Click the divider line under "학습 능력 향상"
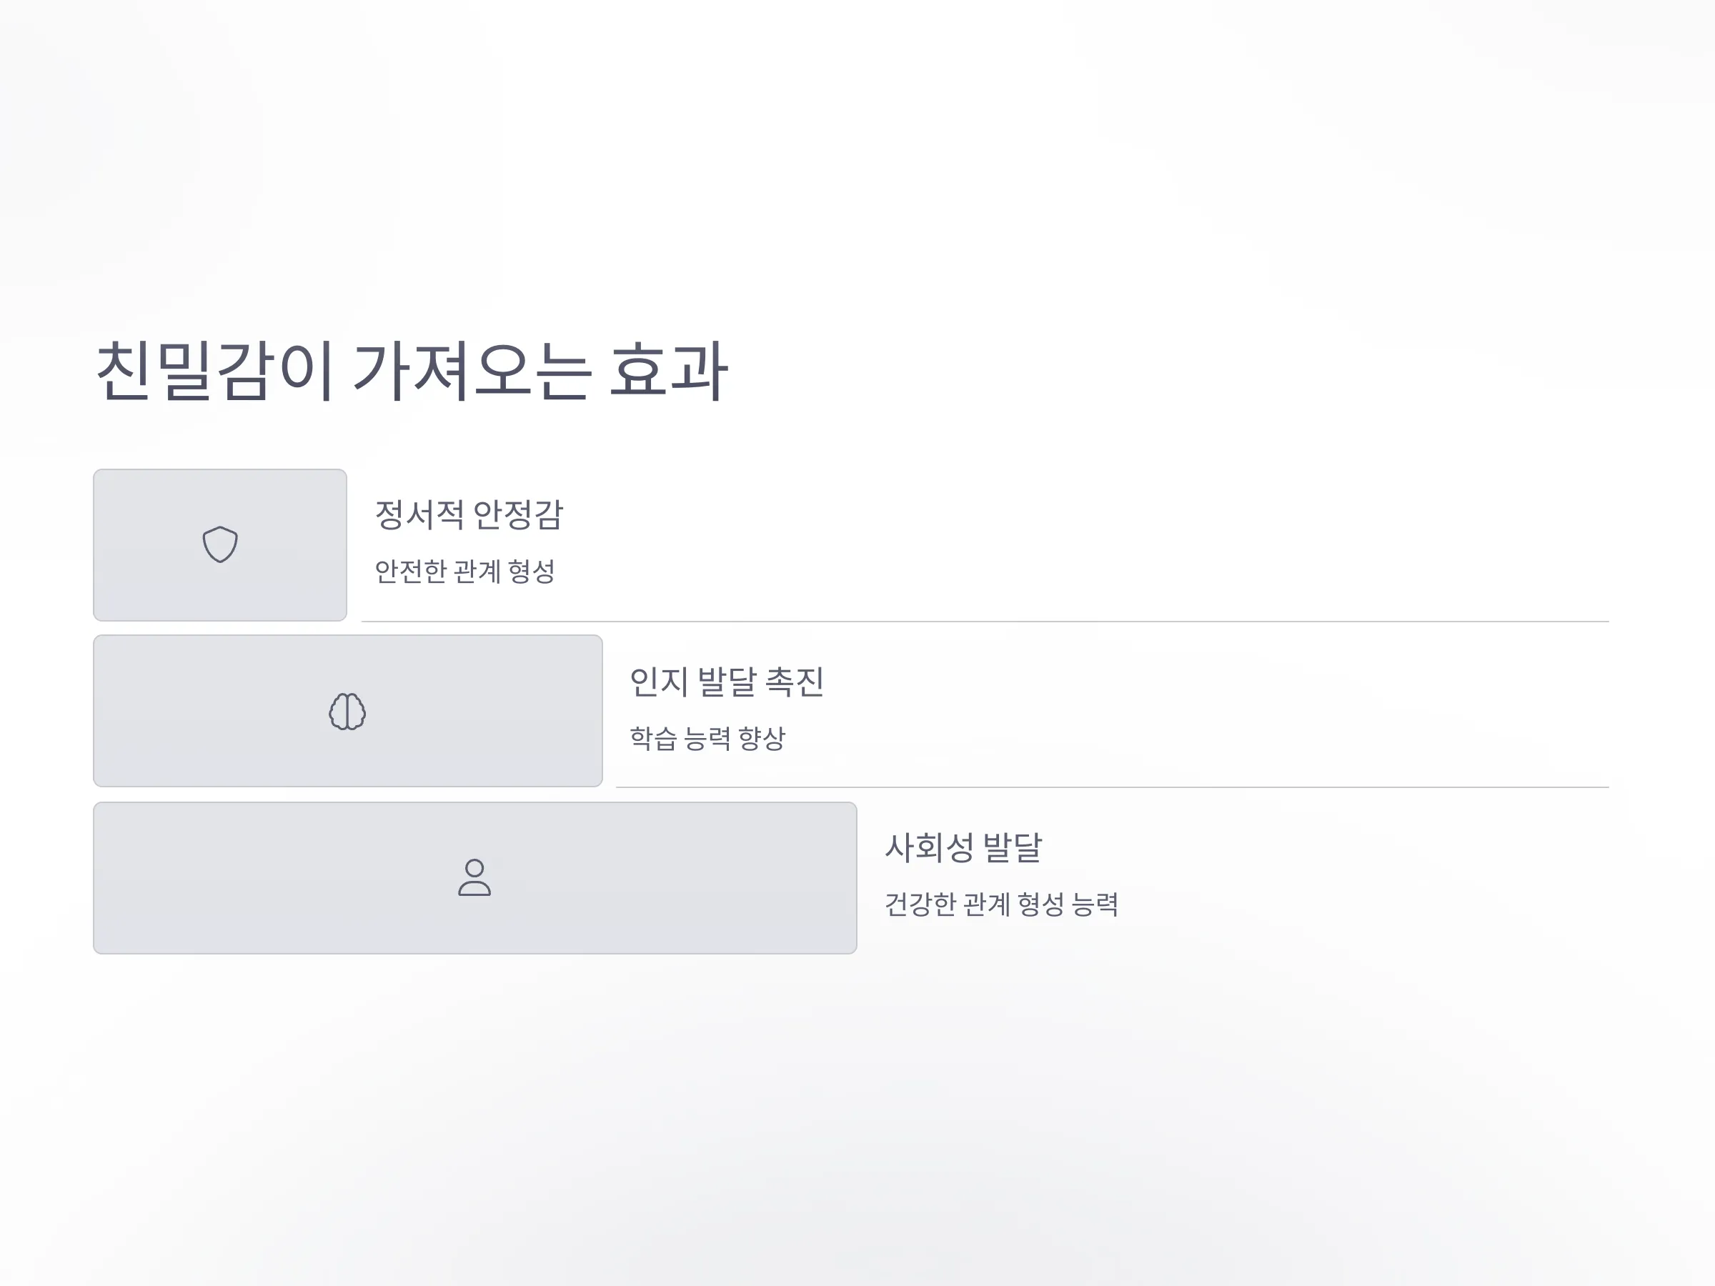 (1113, 787)
